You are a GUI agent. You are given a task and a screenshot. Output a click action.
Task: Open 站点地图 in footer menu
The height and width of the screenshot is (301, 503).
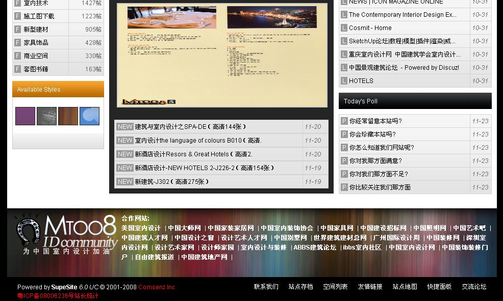click(405, 287)
